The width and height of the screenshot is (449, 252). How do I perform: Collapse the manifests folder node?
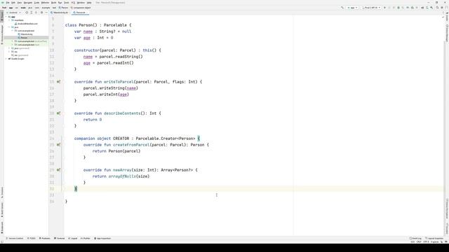click(9, 20)
